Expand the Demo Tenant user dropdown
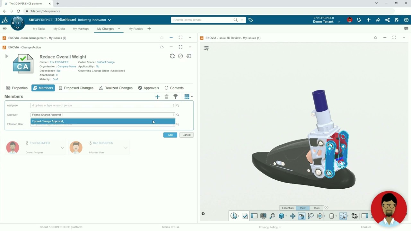411x231 pixels. click(x=339, y=22)
